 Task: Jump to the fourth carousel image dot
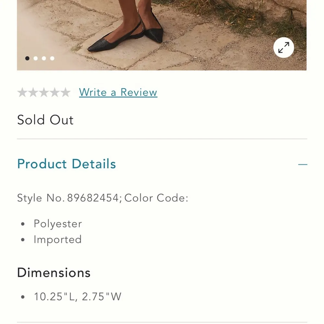(x=52, y=58)
